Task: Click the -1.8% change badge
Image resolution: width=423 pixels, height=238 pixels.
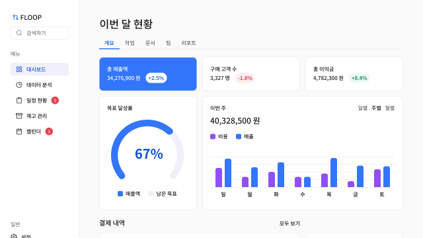Action: click(x=245, y=78)
